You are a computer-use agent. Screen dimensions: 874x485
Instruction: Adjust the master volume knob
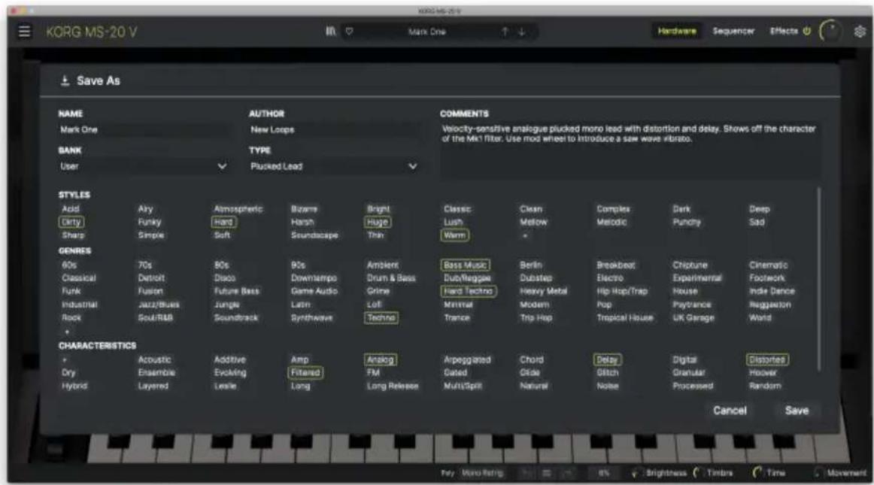point(830,31)
